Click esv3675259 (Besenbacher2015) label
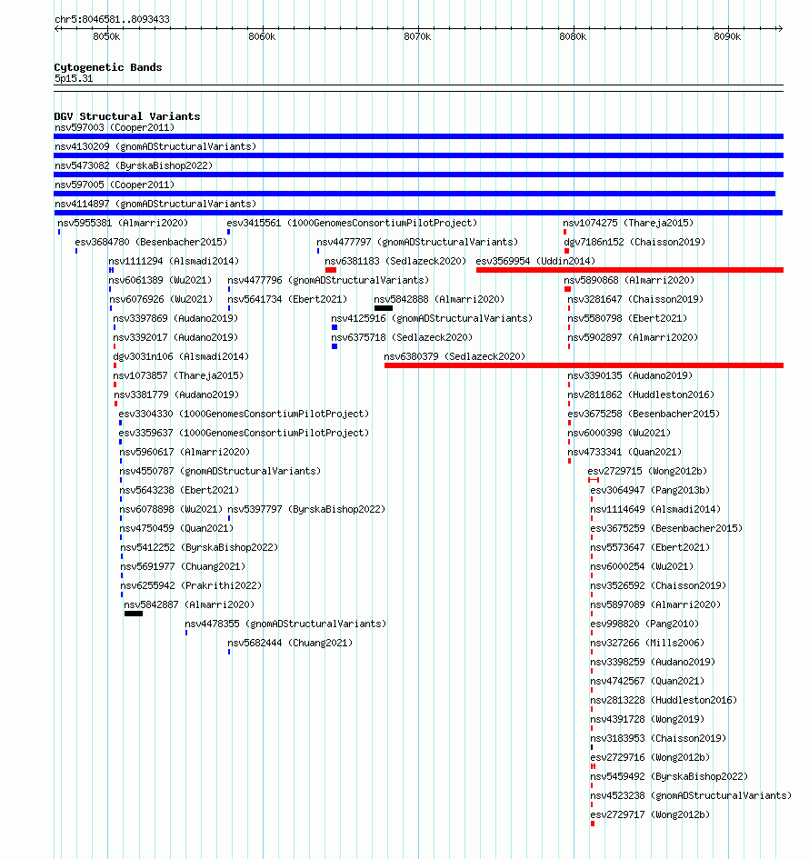This screenshot has height=859, width=809. pos(666,529)
